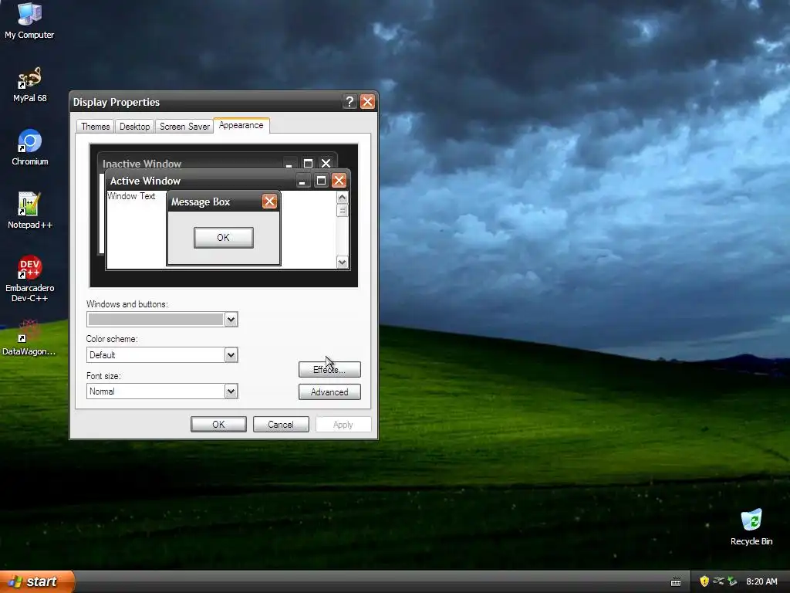Click the disabled Apply button

click(343, 425)
